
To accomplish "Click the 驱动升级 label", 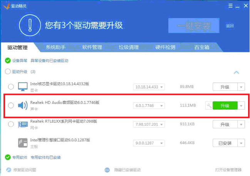I will tap(20, 71).
